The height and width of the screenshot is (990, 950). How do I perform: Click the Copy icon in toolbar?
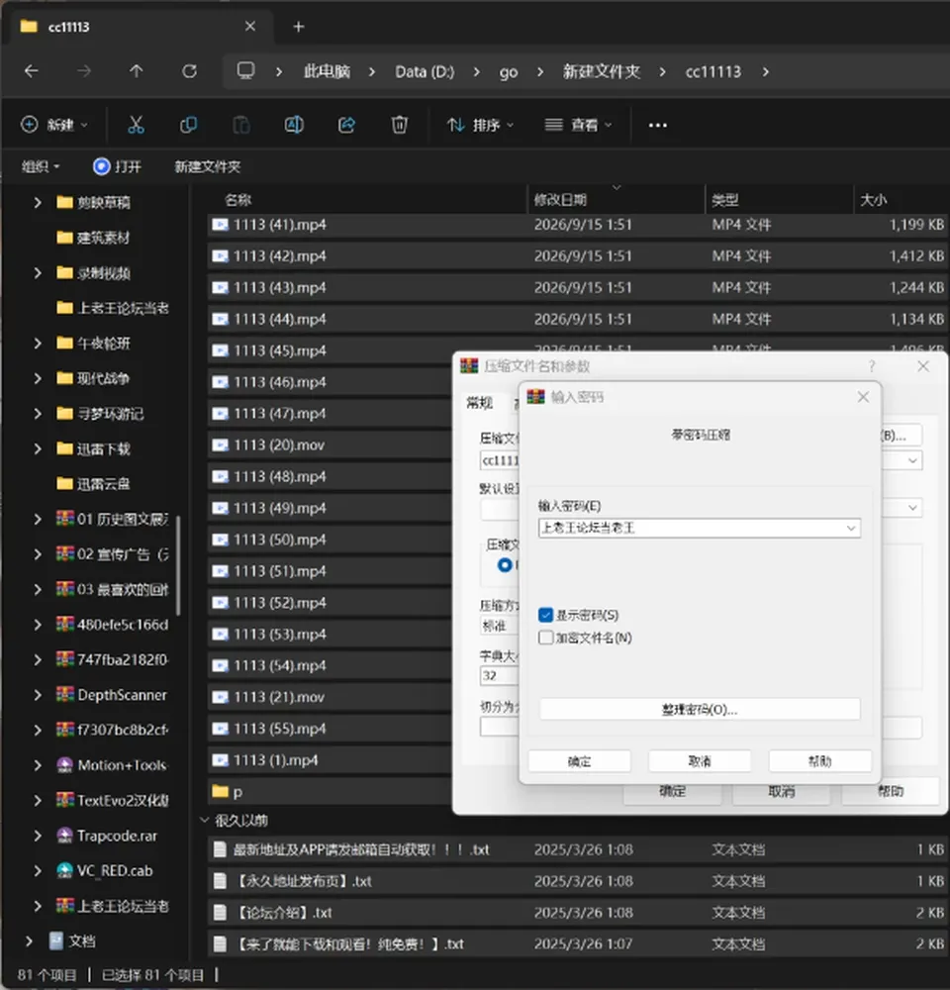tap(188, 125)
